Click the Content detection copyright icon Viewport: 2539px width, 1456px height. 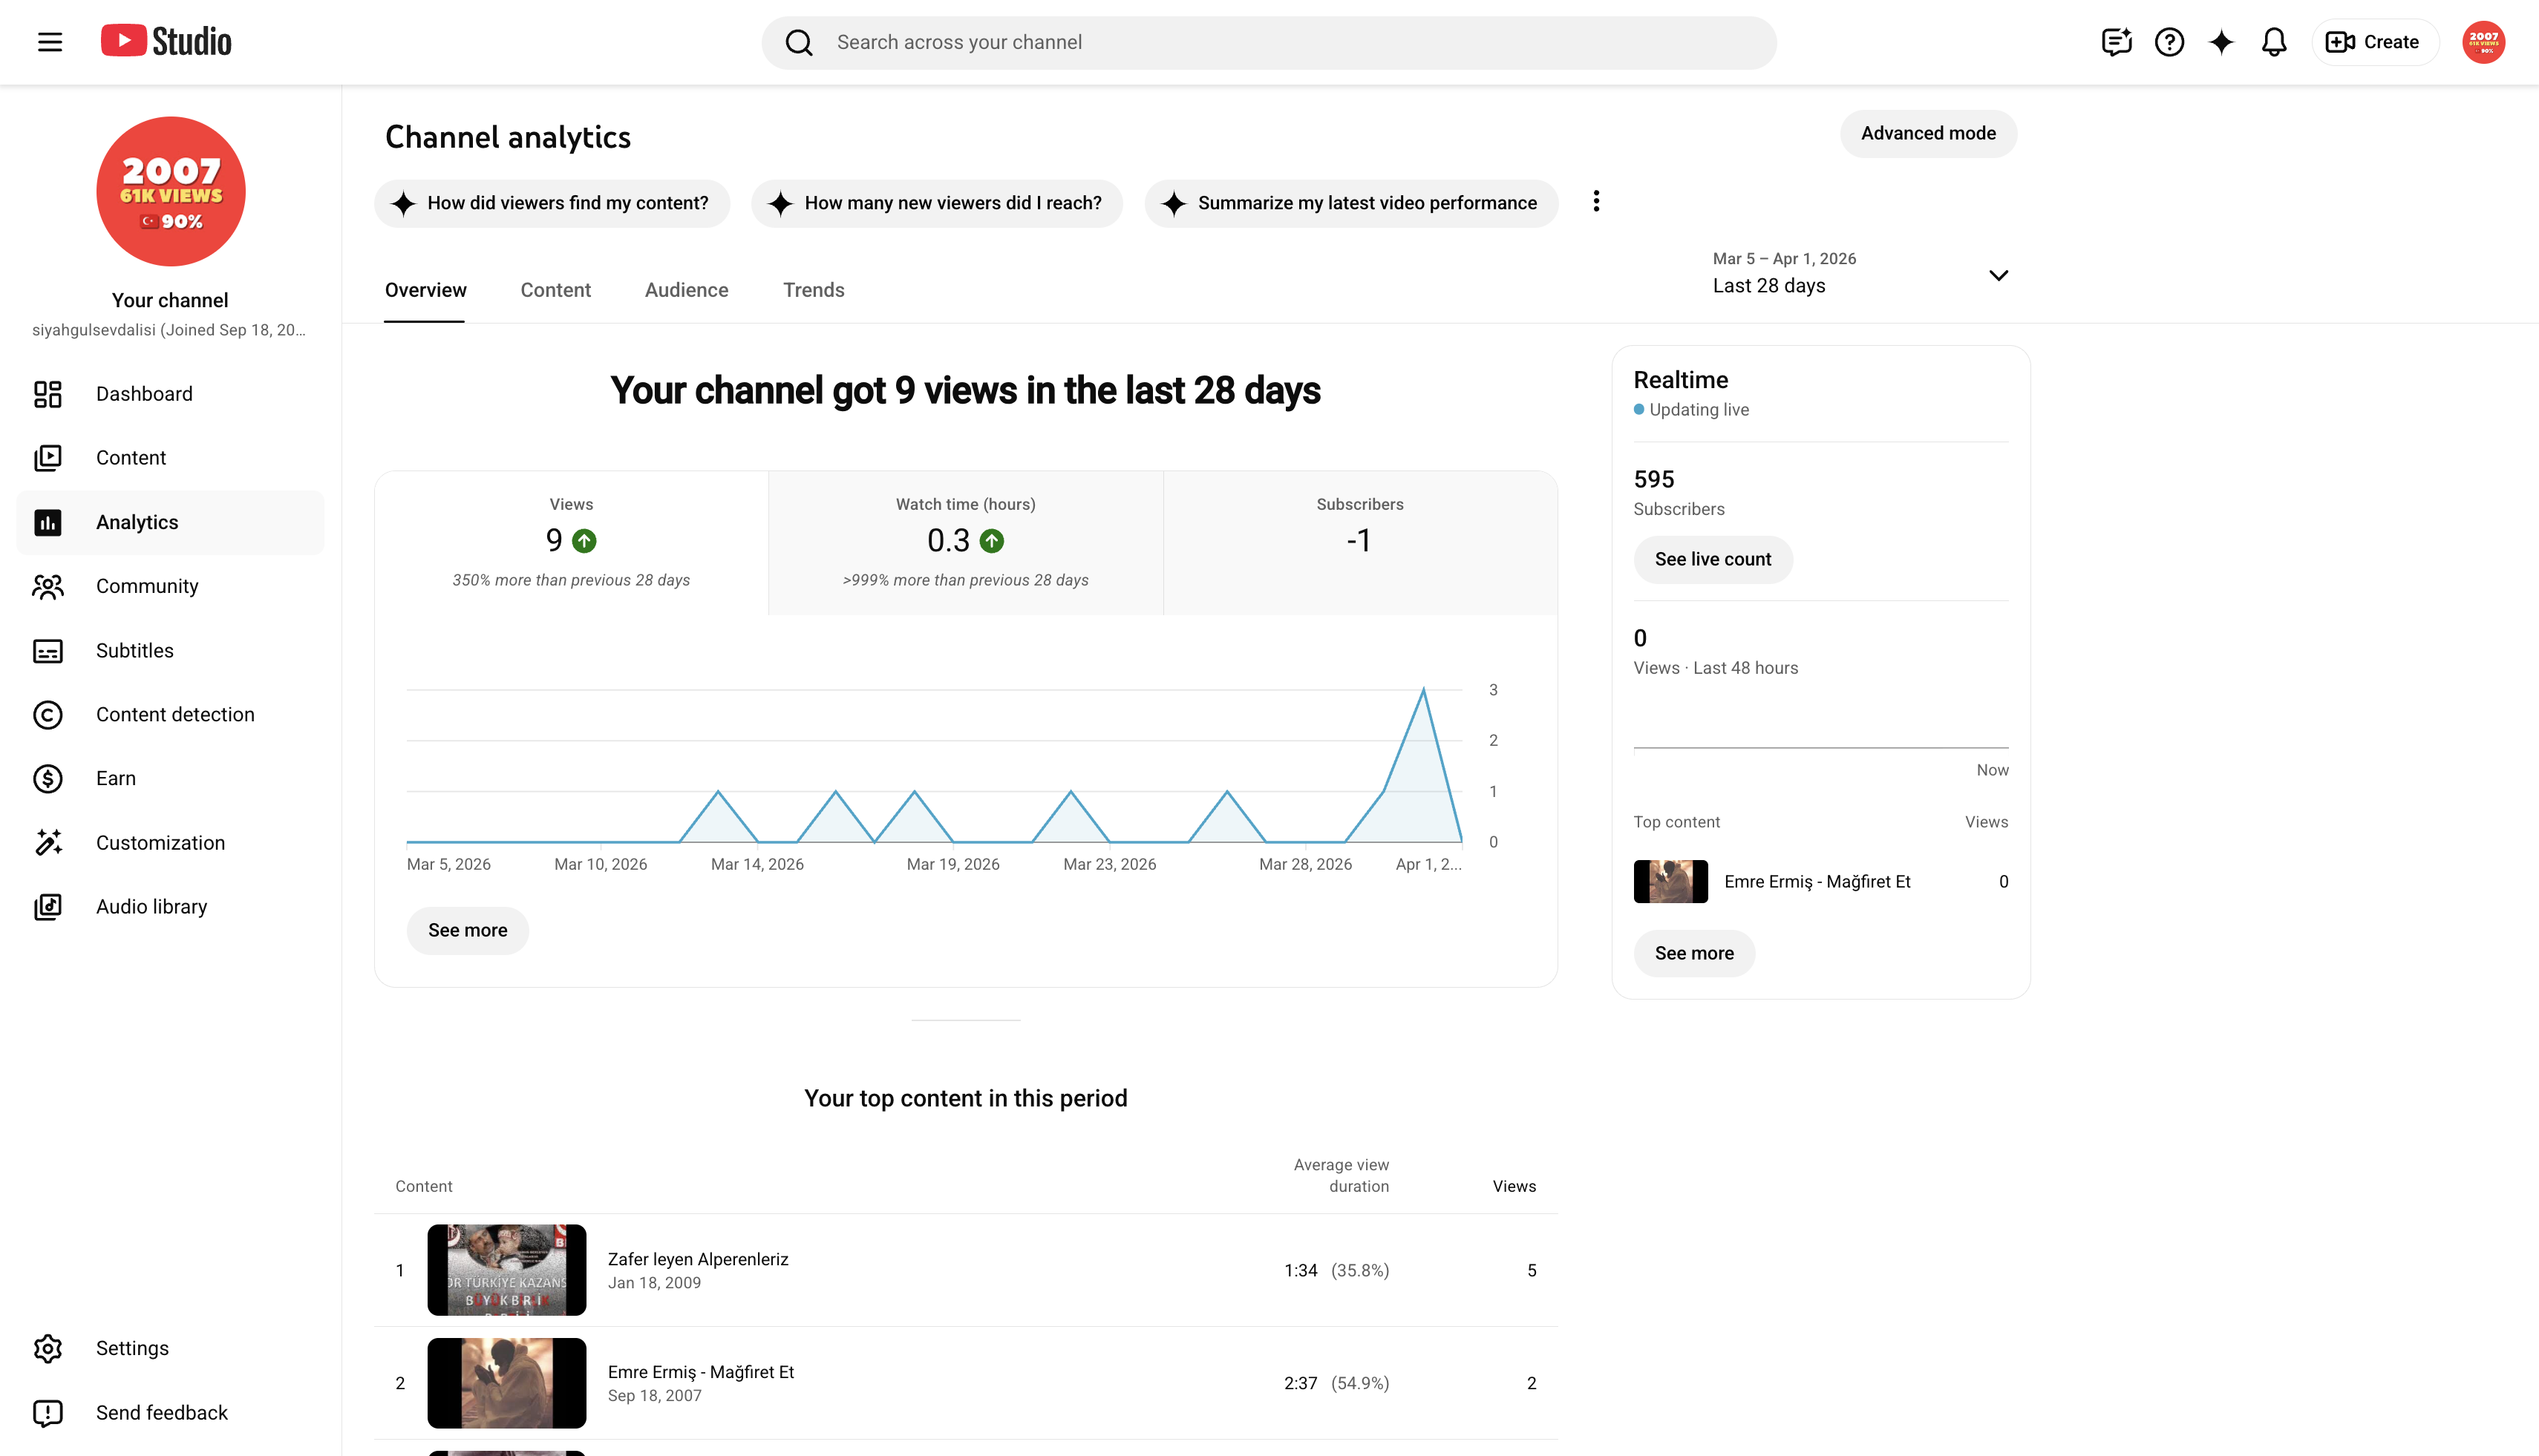pos(48,715)
